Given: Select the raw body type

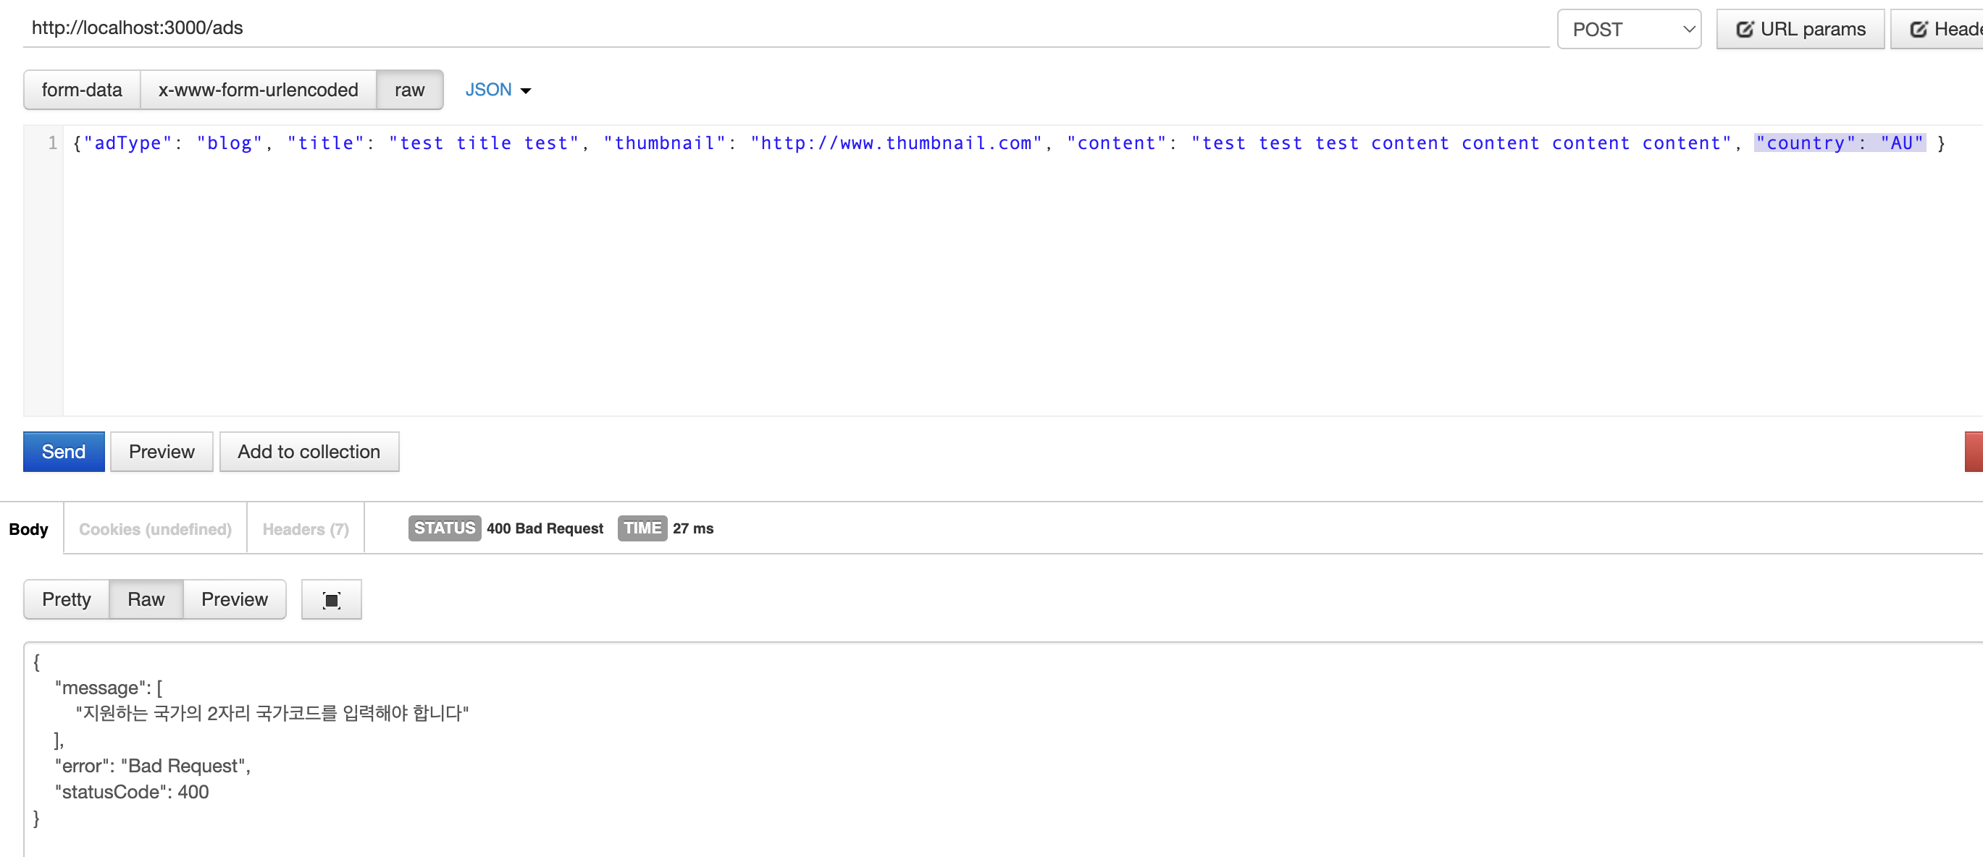Looking at the screenshot, I should 408,90.
